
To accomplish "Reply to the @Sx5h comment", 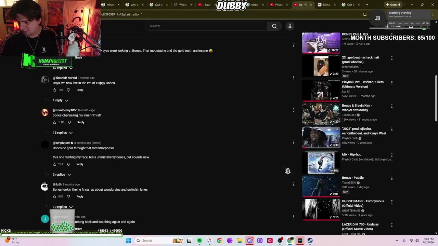I will point(80,196).
